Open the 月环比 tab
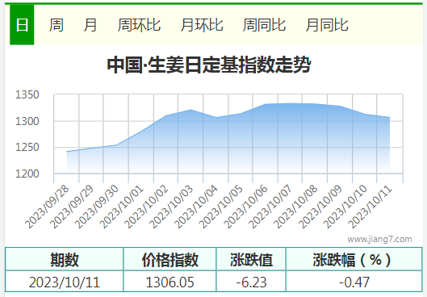Image resolution: width=427 pixels, height=297 pixels. pos(202,25)
